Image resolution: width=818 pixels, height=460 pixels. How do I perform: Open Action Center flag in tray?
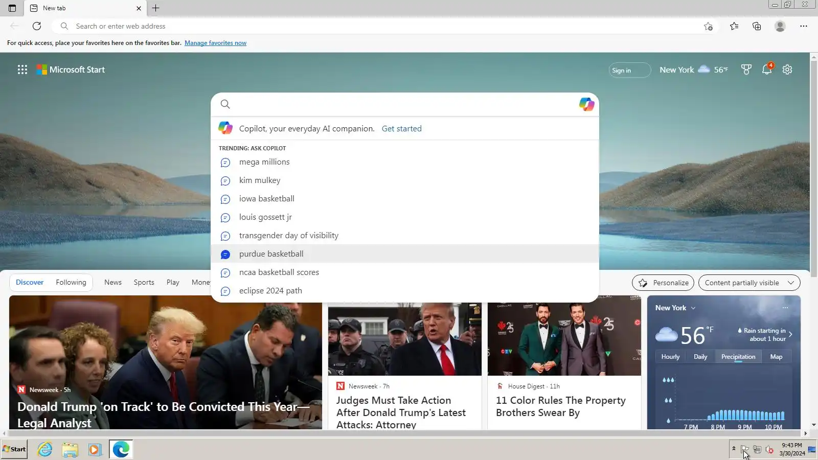click(x=745, y=449)
